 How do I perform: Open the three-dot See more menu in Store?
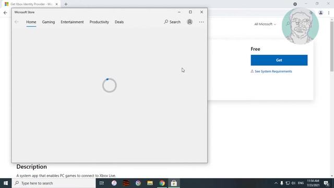[201, 22]
